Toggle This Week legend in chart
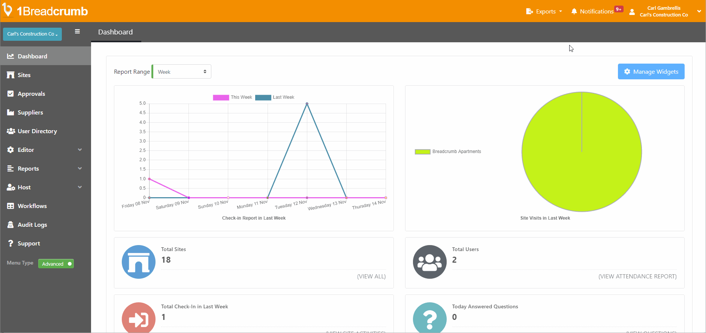This screenshot has width=706, height=333. pos(232,97)
